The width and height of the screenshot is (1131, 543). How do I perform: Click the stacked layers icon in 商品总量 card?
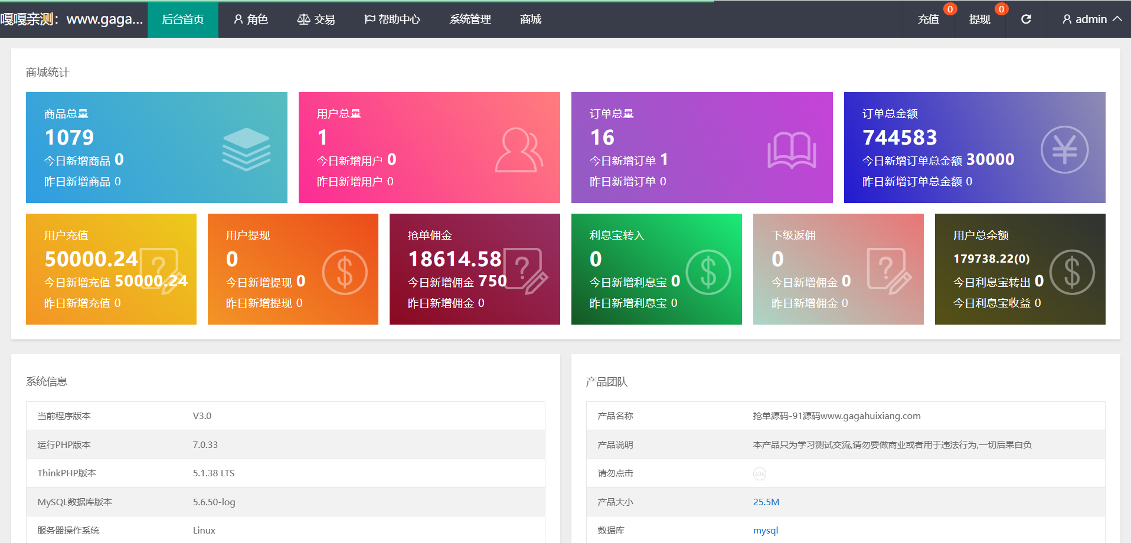tap(246, 149)
